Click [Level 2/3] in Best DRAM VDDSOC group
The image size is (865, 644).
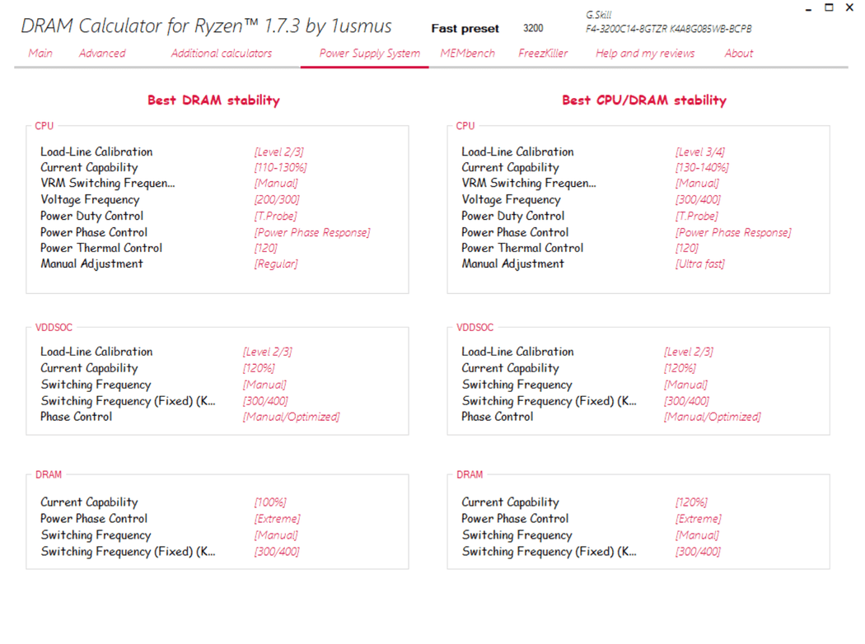267,352
